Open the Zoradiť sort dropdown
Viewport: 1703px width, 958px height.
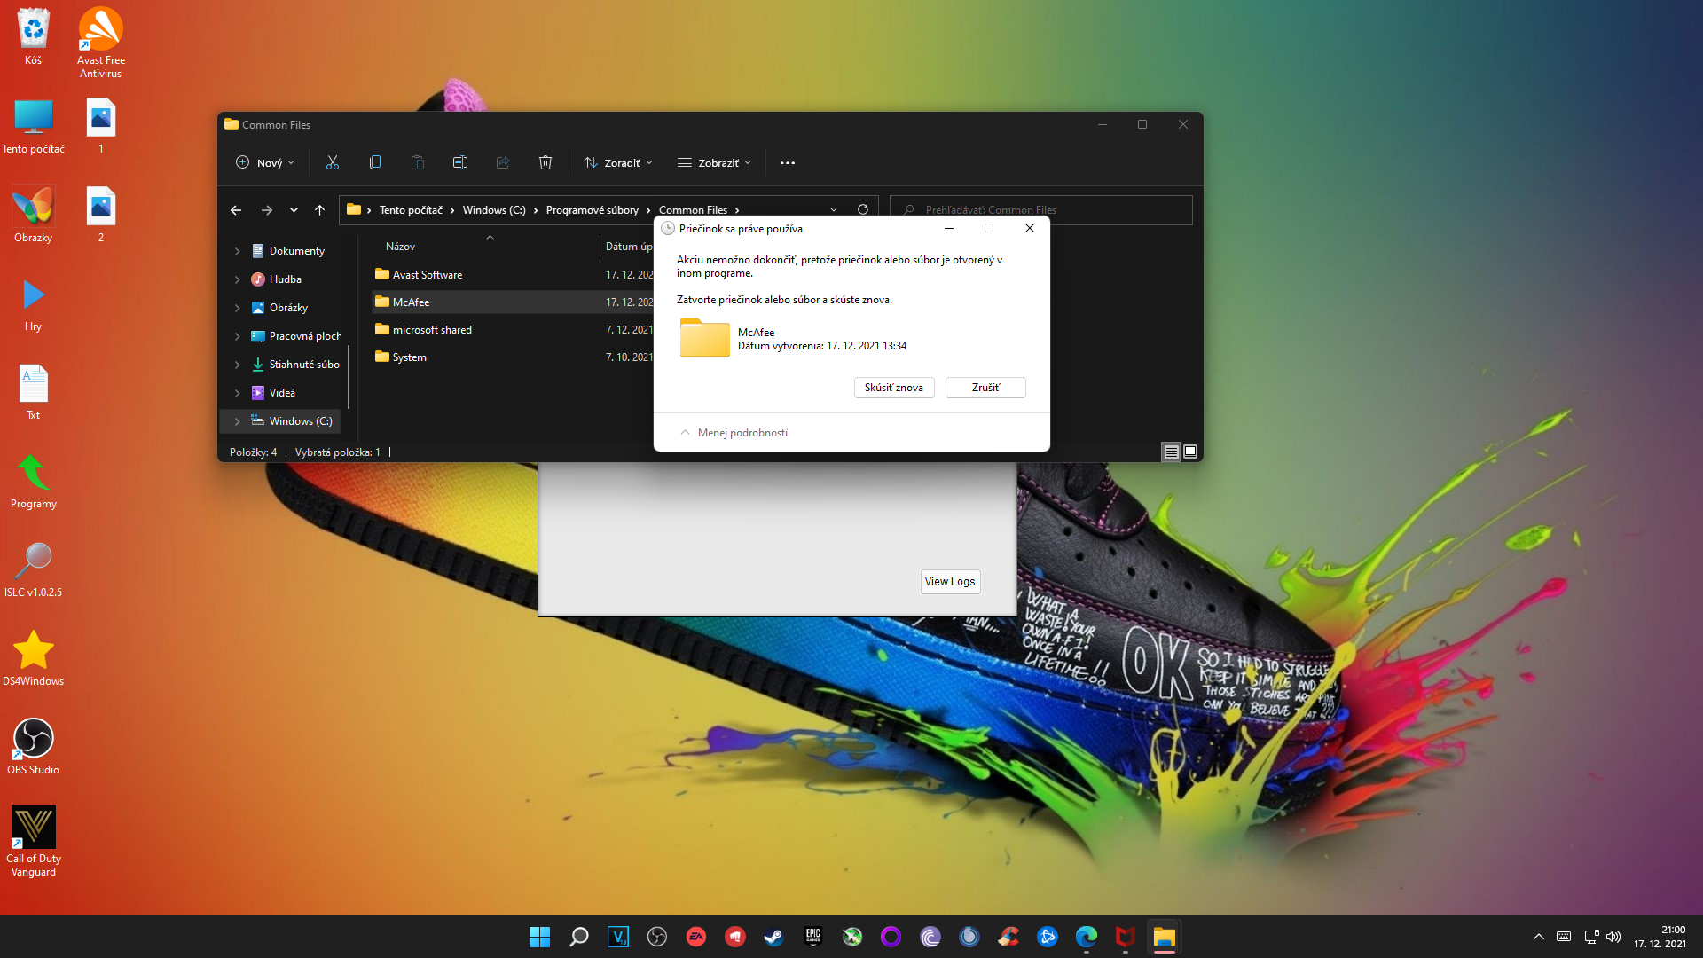tap(618, 162)
